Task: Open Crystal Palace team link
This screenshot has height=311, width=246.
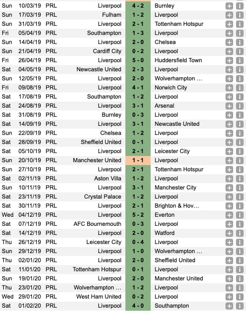Action: coord(102,197)
